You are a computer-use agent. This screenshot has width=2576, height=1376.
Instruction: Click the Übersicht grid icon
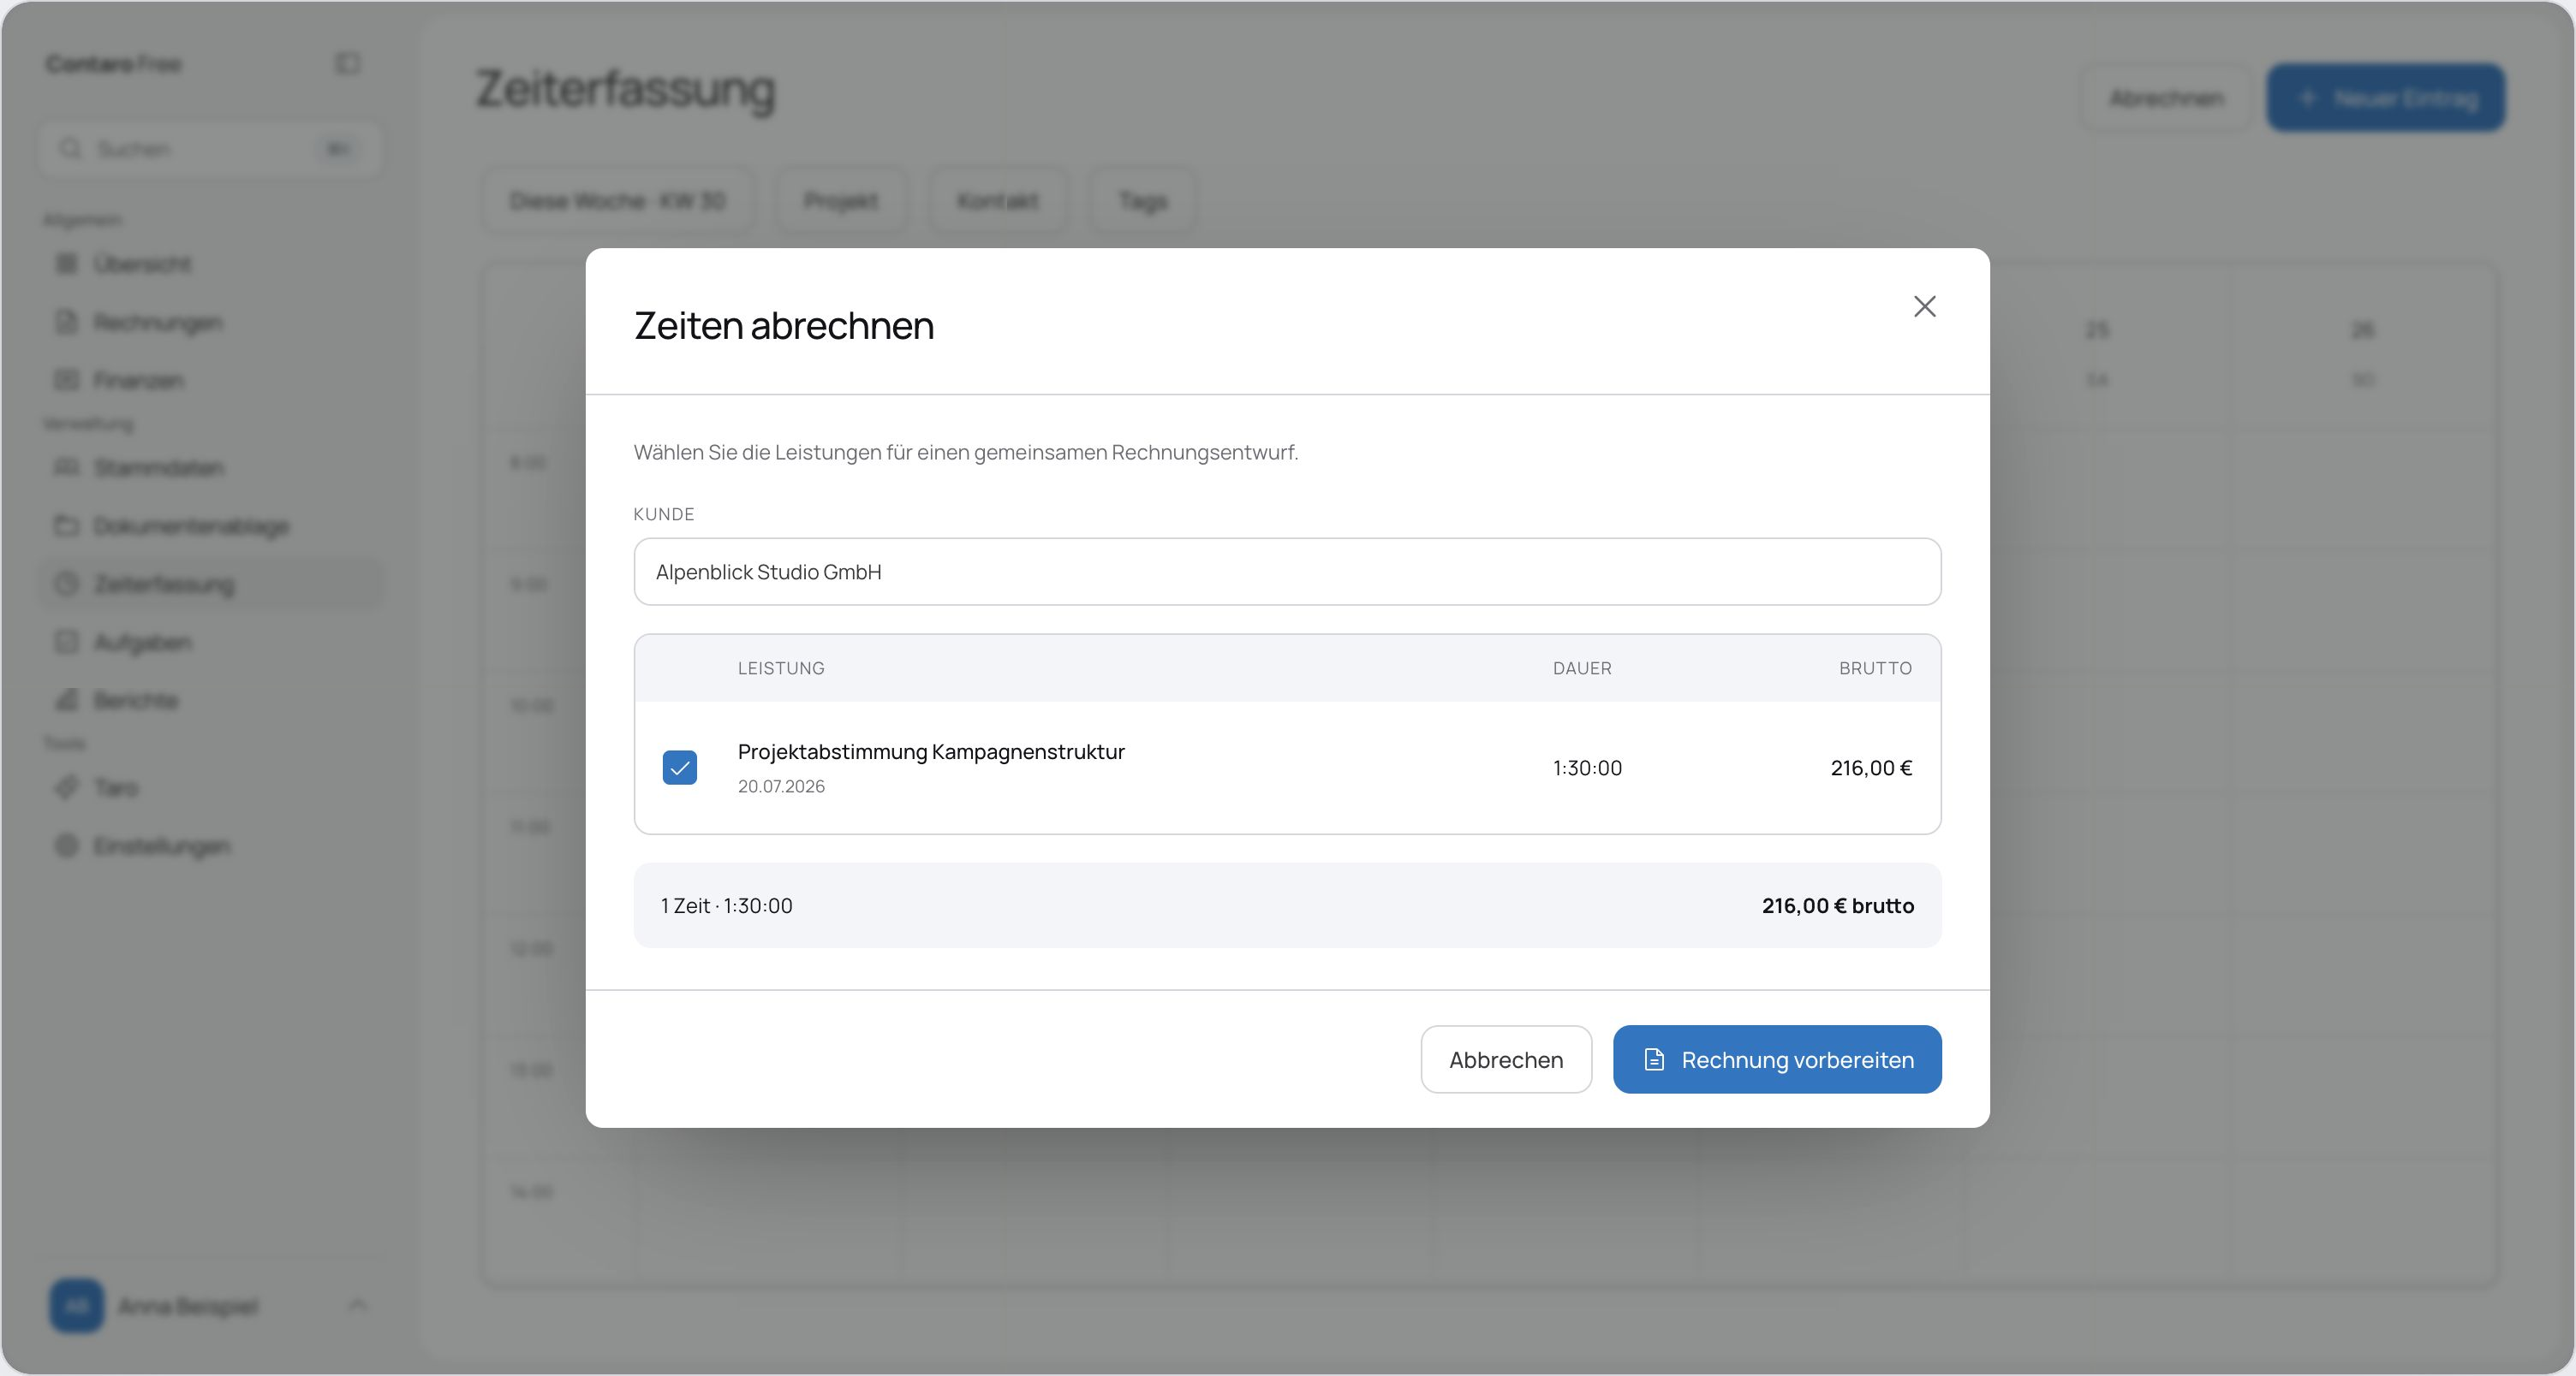(66, 264)
